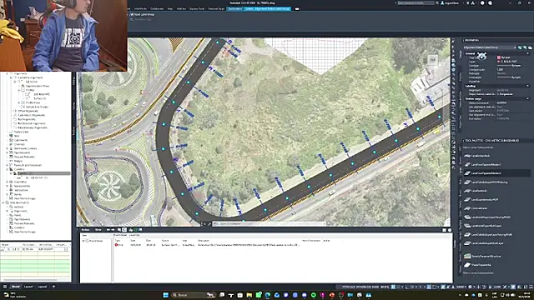Expand the Data Shortcuts tree node
The image size is (534, 300).
coord(3,202)
